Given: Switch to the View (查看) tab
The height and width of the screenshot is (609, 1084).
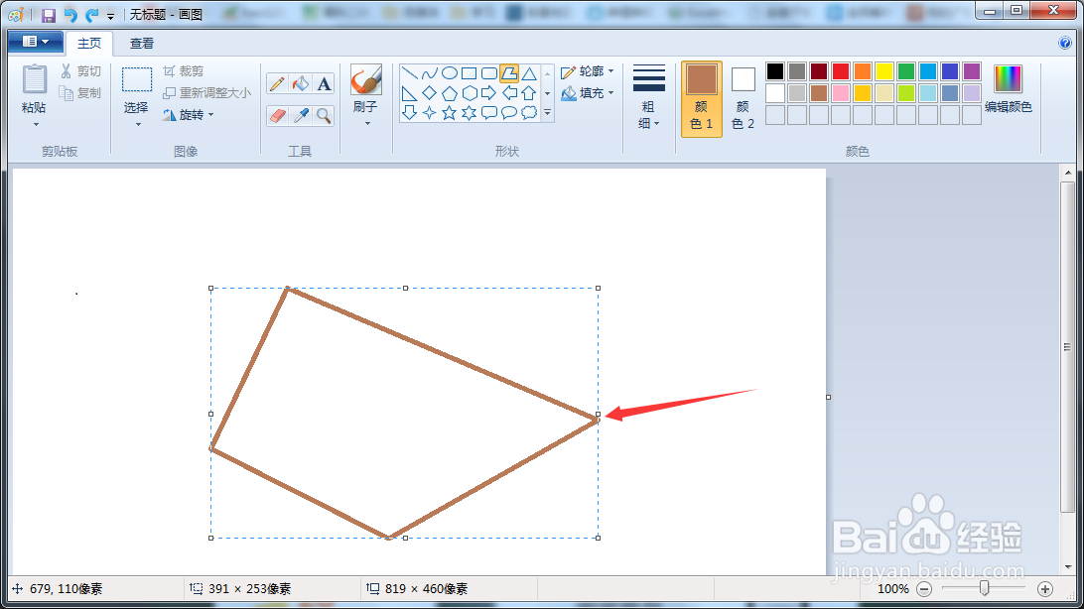Looking at the screenshot, I should tap(142, 44).
